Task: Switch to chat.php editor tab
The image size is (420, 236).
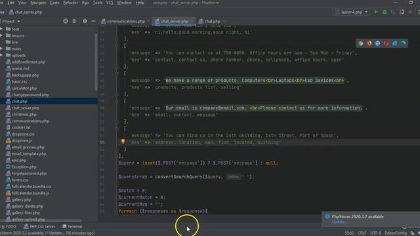Action: point(212,22)
